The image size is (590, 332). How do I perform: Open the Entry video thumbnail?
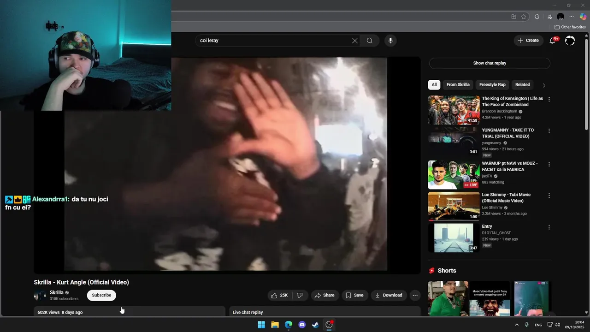[x=454, y=238]
